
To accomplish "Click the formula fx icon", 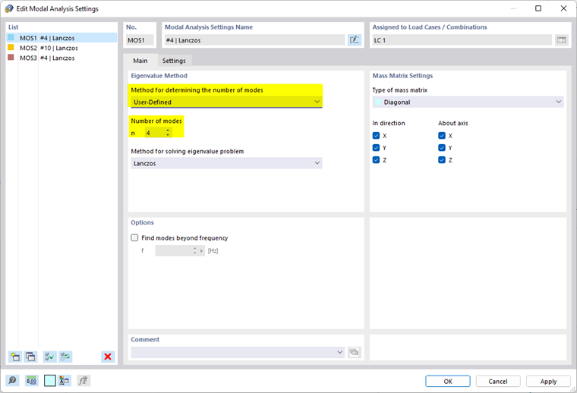I will click(x=84, y=381).
